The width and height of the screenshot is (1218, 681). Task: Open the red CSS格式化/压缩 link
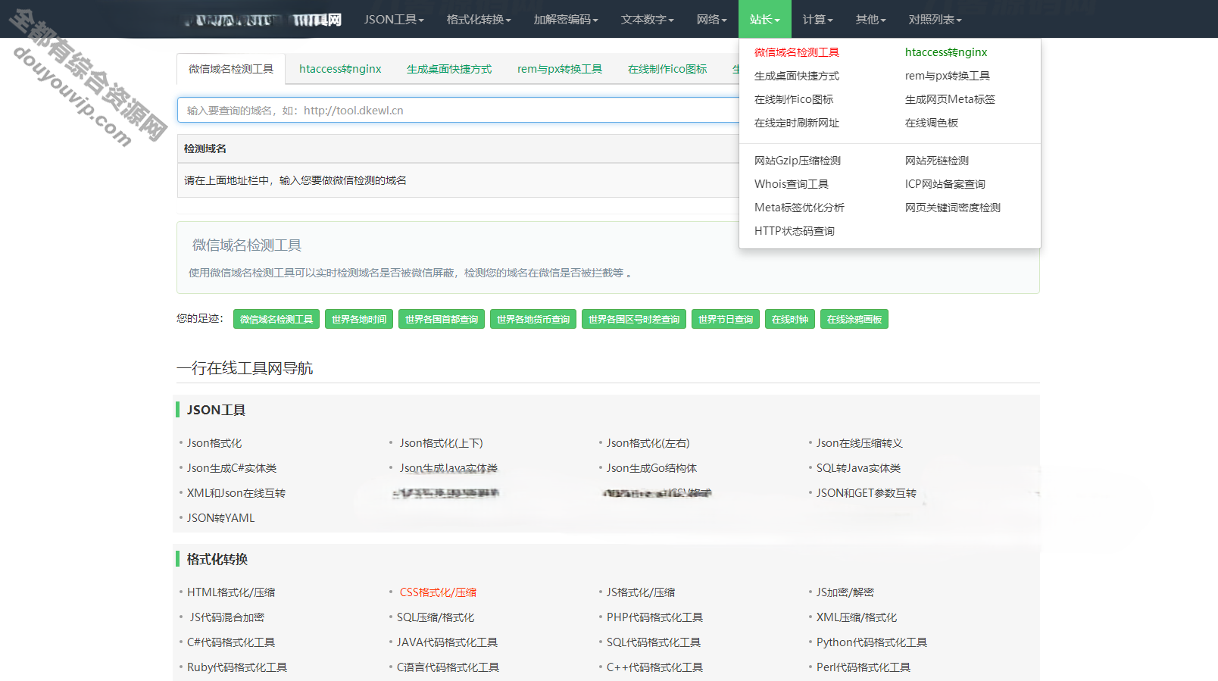[x=438, y=592]
